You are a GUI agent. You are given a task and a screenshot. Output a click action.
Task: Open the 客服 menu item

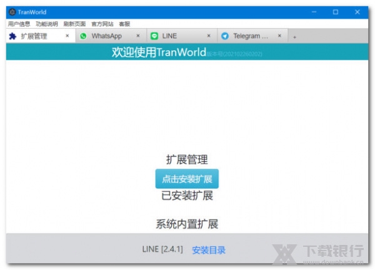pos(124,24)
